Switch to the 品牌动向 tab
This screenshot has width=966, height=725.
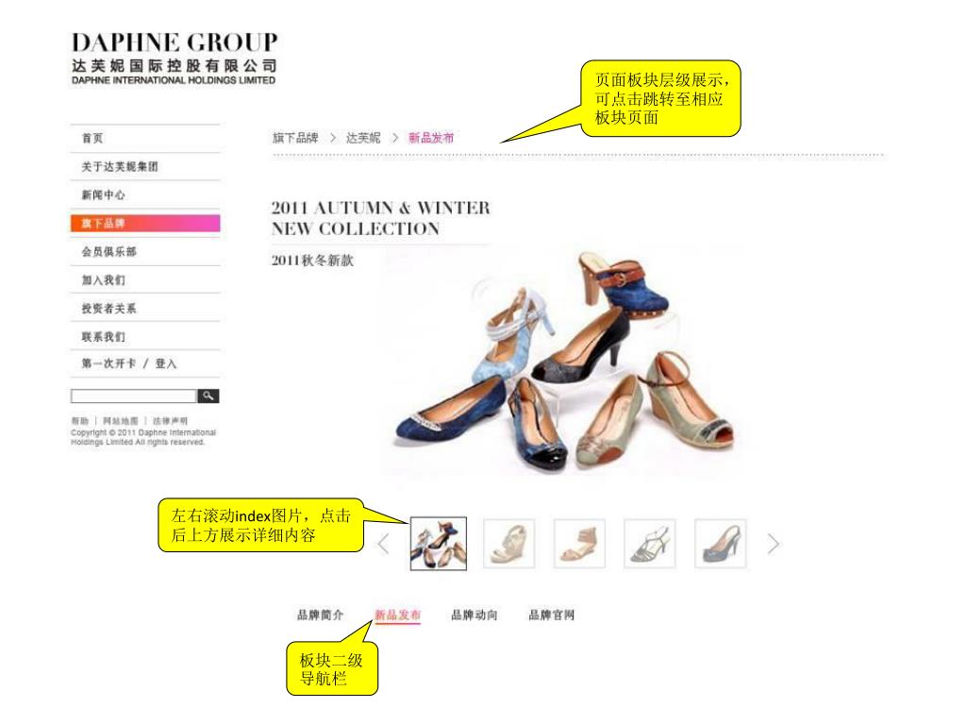pyautogui.click(x=475, y=615)
